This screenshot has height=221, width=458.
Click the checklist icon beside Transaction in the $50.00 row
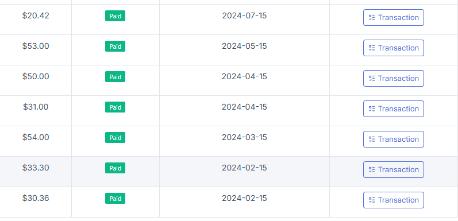[x=372, y=78]
